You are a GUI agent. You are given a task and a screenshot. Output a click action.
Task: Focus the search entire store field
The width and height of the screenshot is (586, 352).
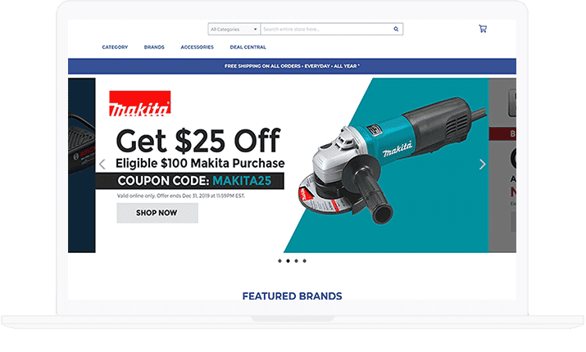tap(327, 29)
